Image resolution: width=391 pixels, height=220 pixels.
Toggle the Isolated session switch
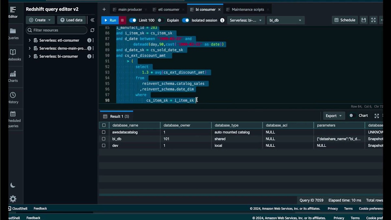click(x=185, y=20)
